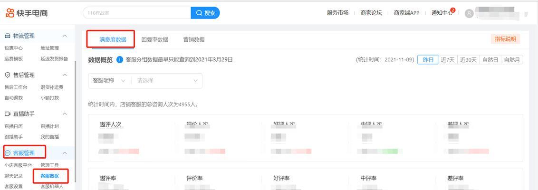
Task: Select the 自然月 time range
Action: [512, 60]
